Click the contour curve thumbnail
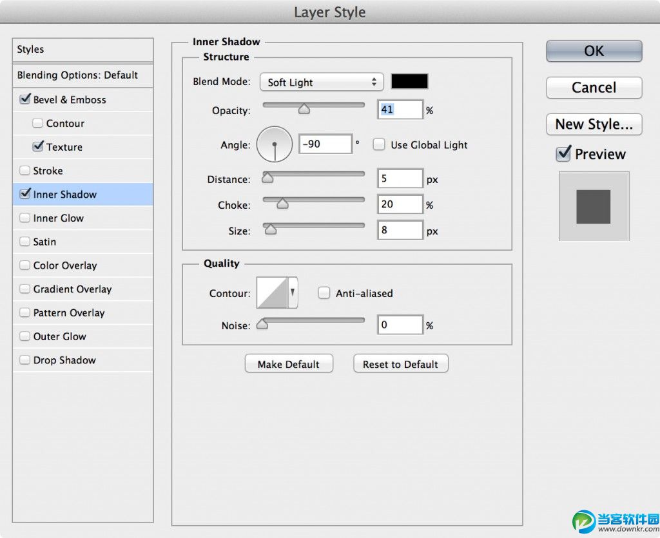Screen dimensions: 660x538 point(273,293)
